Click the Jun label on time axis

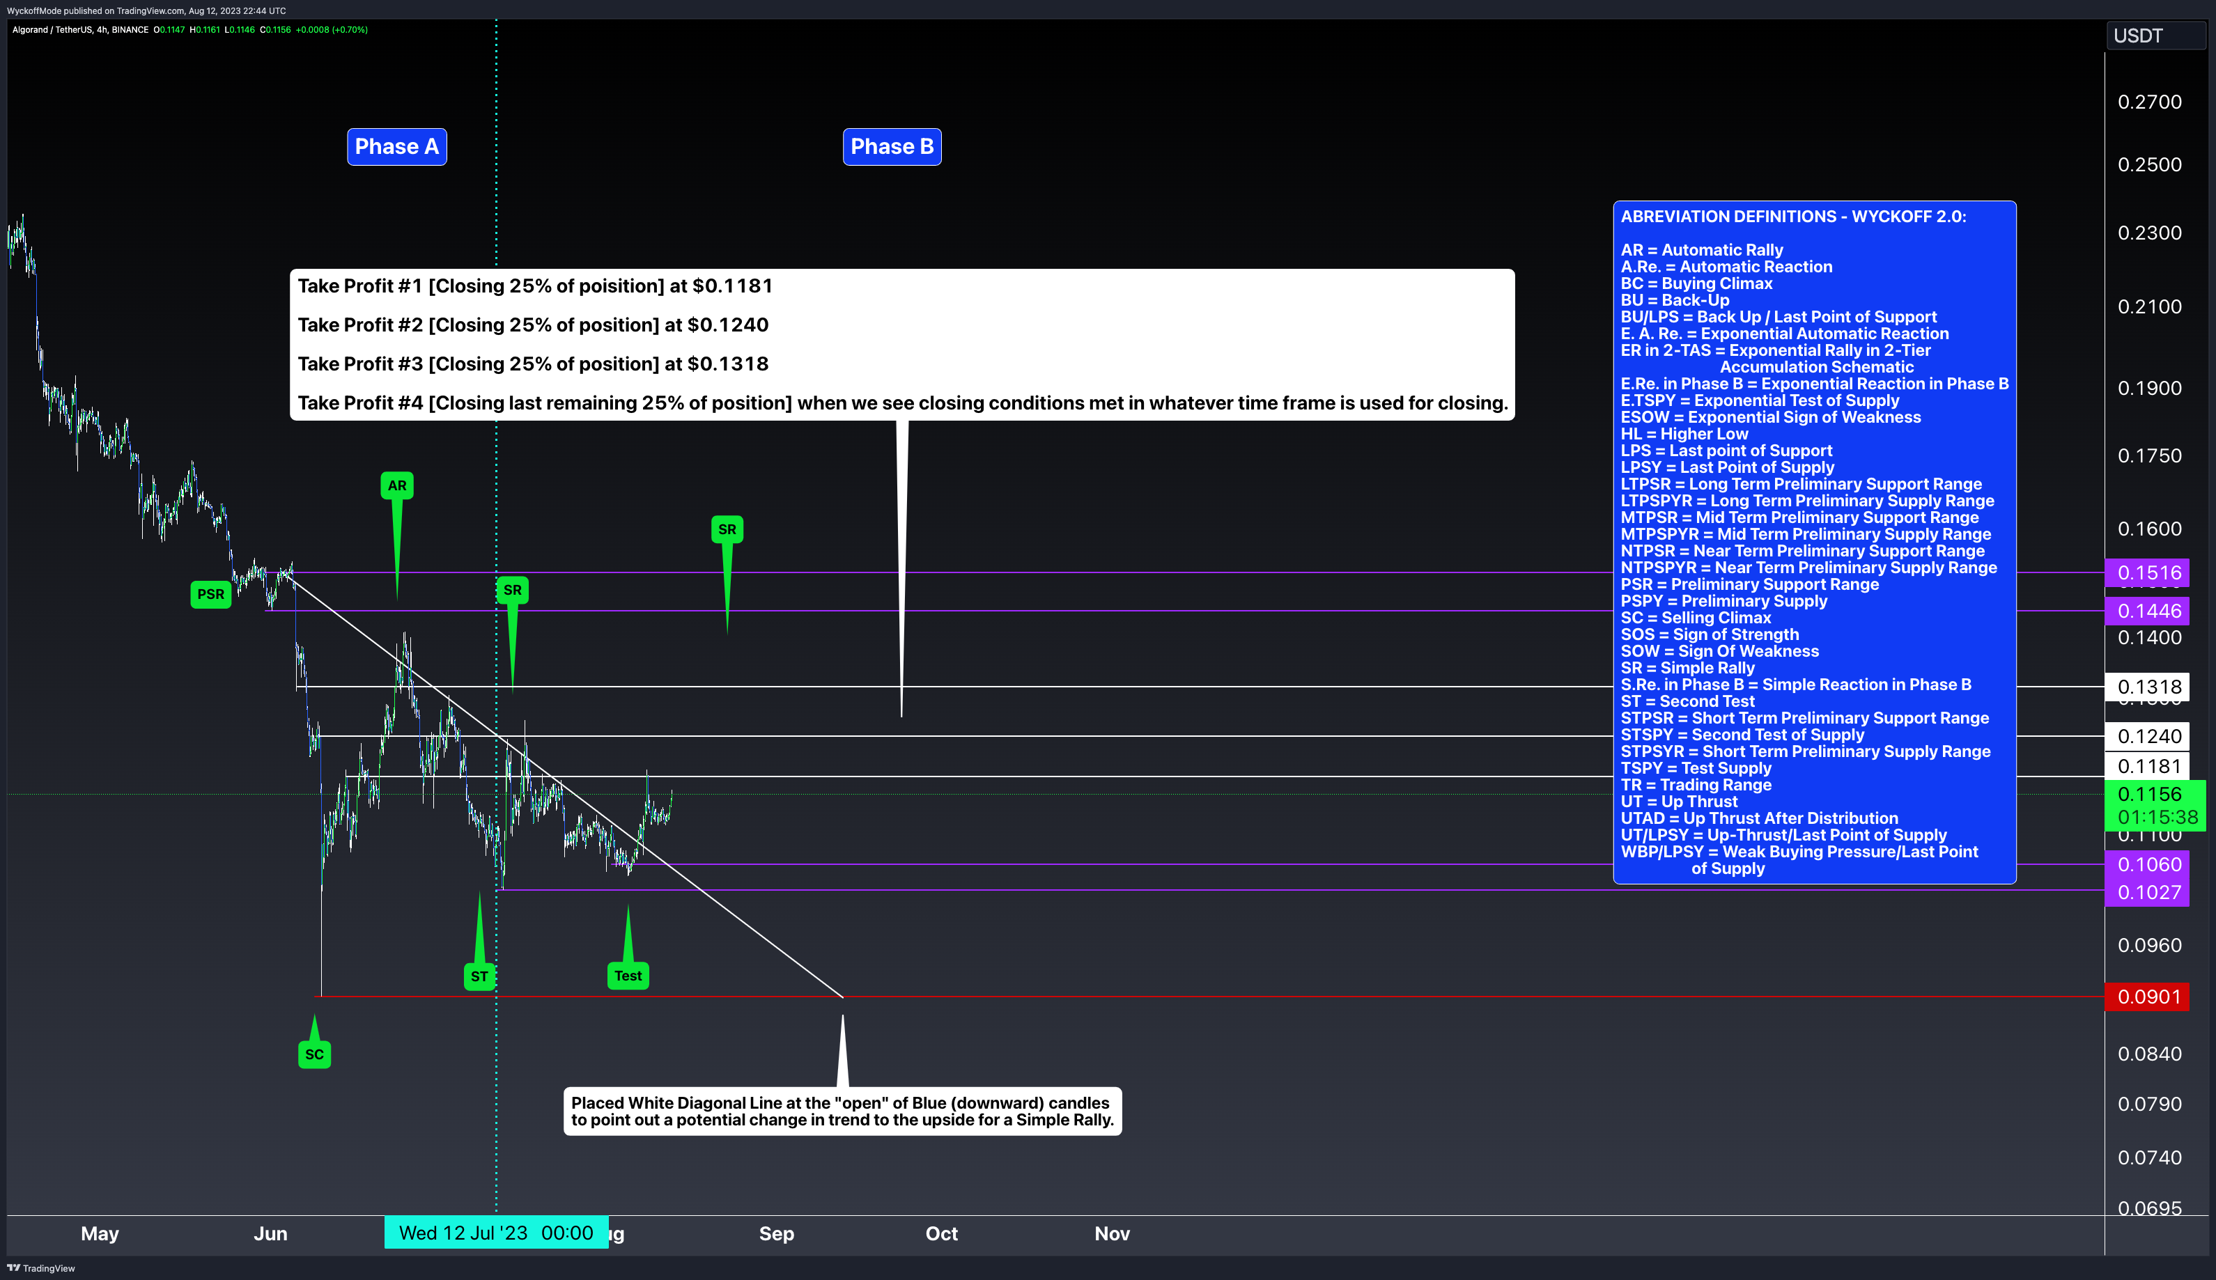[270, 1233]
